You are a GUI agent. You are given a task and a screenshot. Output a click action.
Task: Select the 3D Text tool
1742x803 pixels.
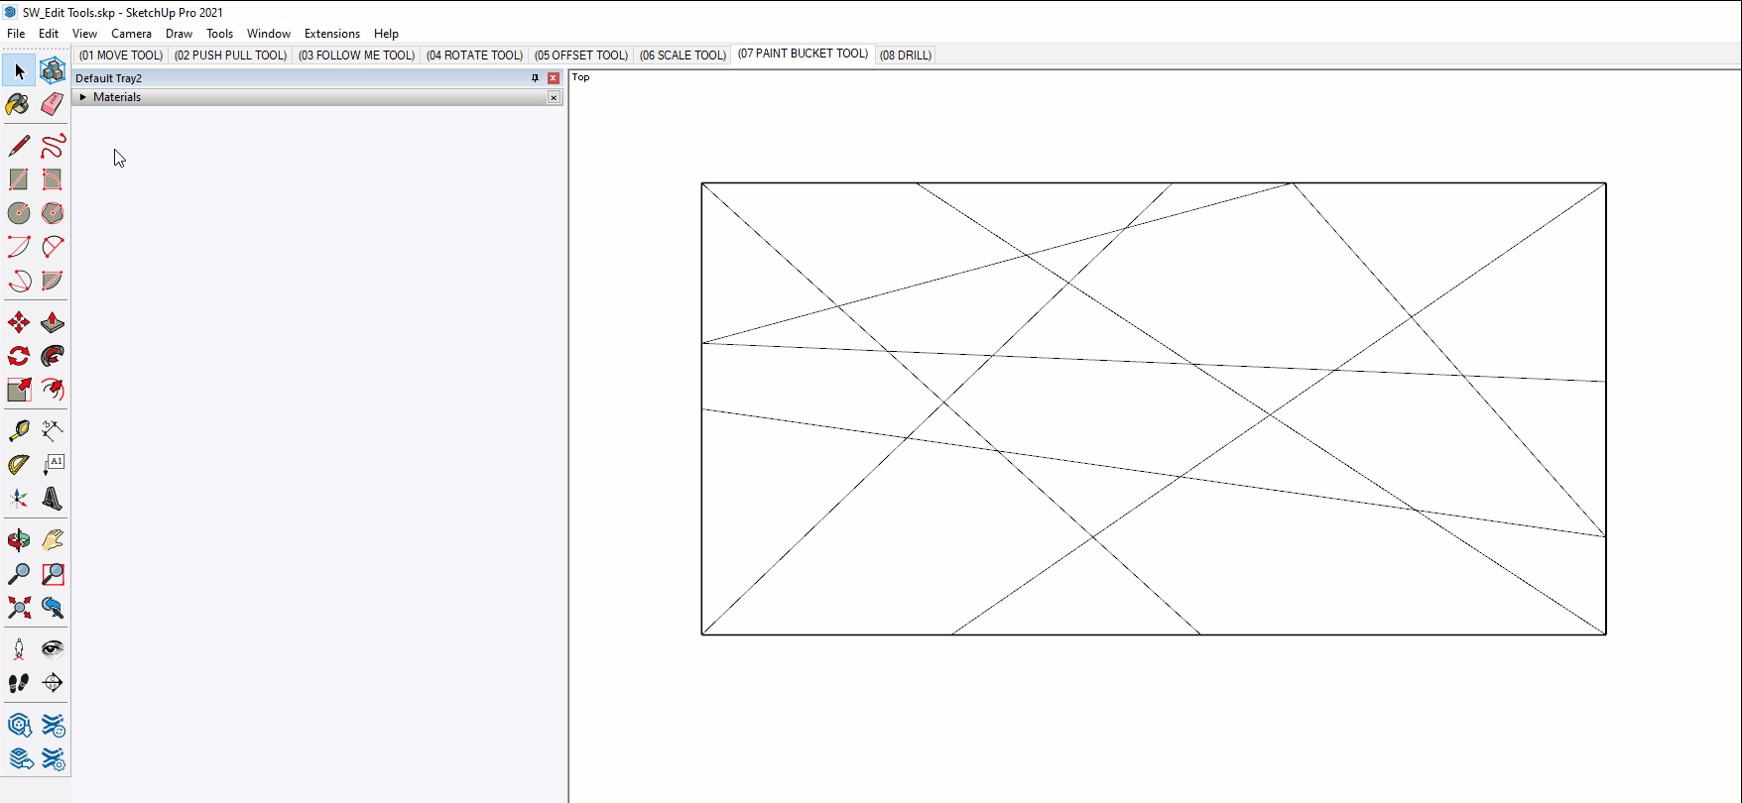click(53, 498)
